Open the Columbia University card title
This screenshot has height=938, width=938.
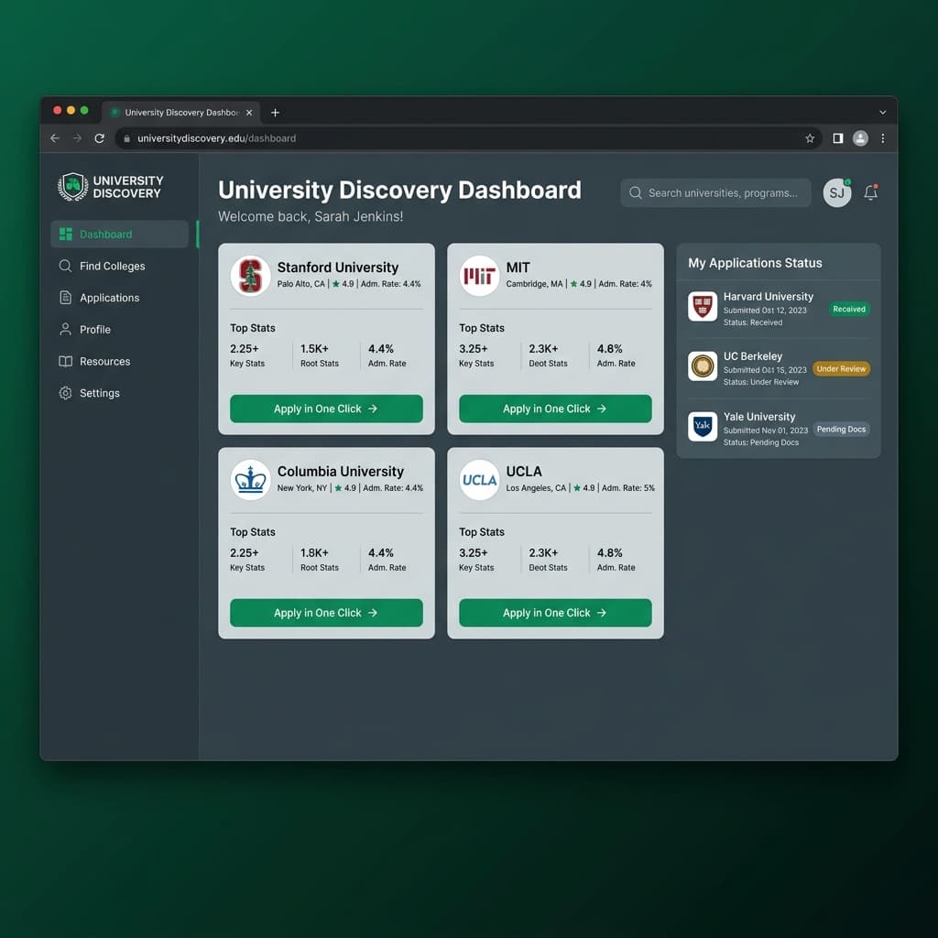pos(341,471)
